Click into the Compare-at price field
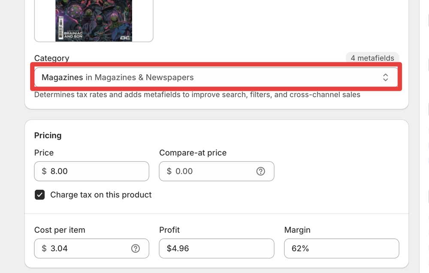The image size is (429, 273). 210,171
